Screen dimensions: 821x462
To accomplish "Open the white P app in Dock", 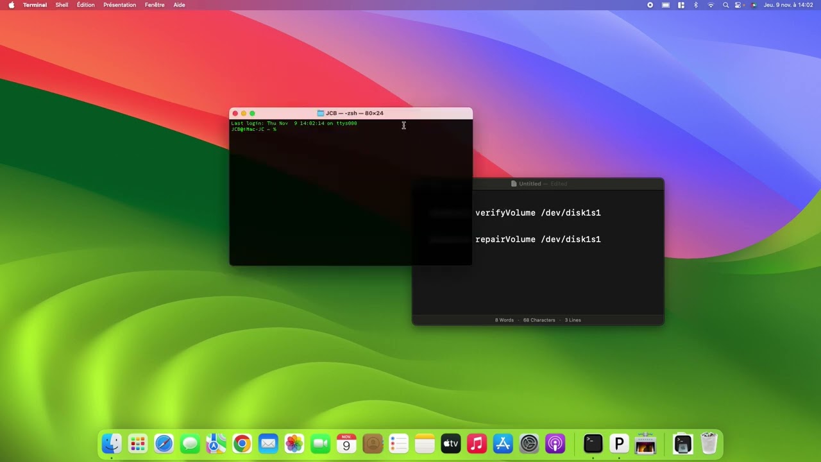I will (619, 443).
